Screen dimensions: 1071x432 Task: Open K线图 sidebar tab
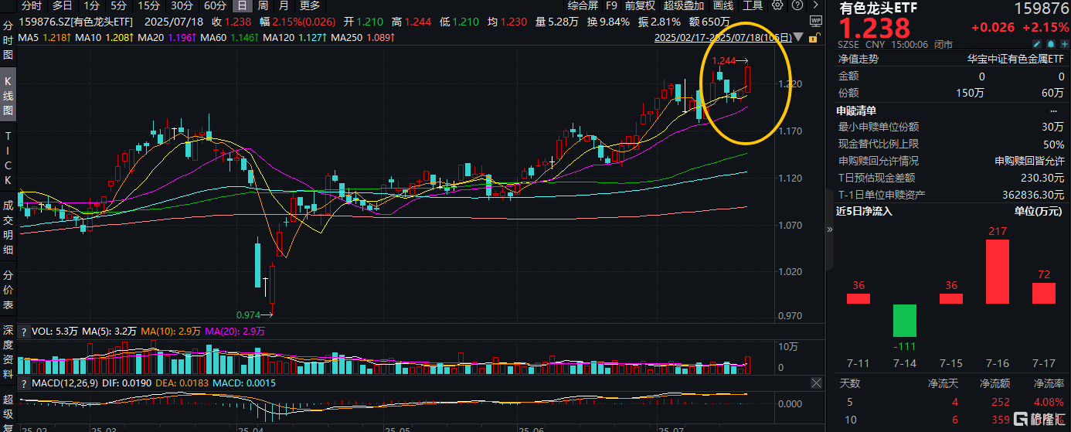[8, 96]
